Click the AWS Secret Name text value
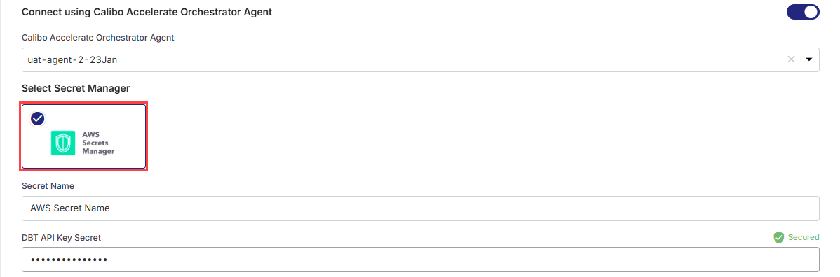 (70, 208)
